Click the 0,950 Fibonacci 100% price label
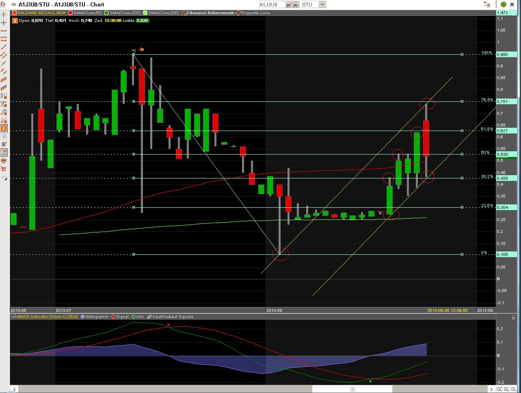 click(507, 54)
